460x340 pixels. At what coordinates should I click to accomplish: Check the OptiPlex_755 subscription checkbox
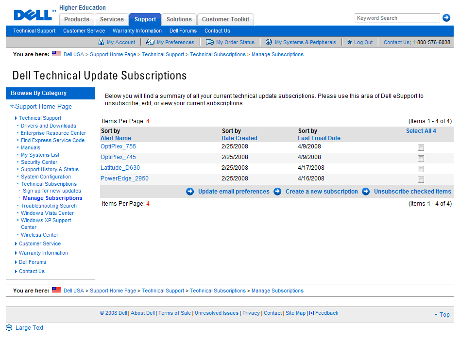421,147
